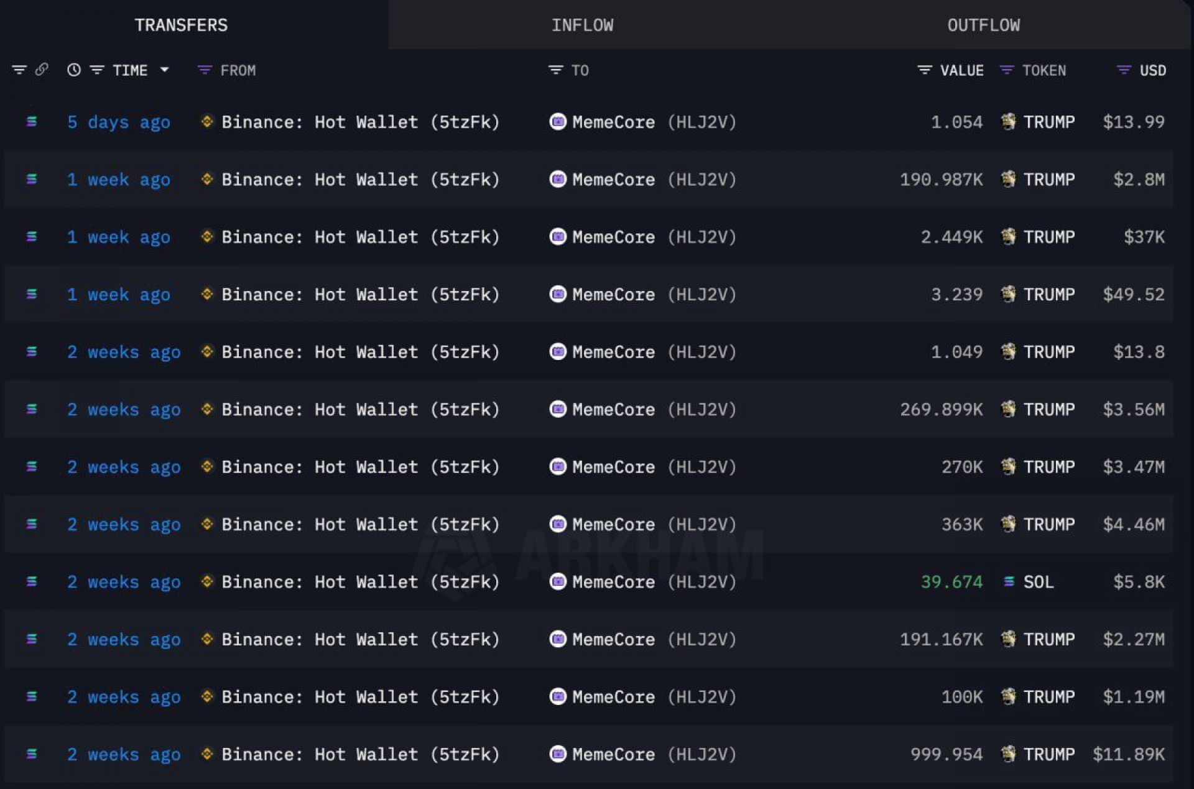Filter transfers by TOKEN column icon
This screenshot has height=789, width=1194.
pos(1007,70)
